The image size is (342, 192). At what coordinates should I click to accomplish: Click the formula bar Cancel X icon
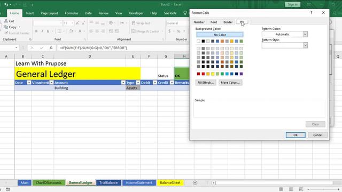[x=32, y=47]
